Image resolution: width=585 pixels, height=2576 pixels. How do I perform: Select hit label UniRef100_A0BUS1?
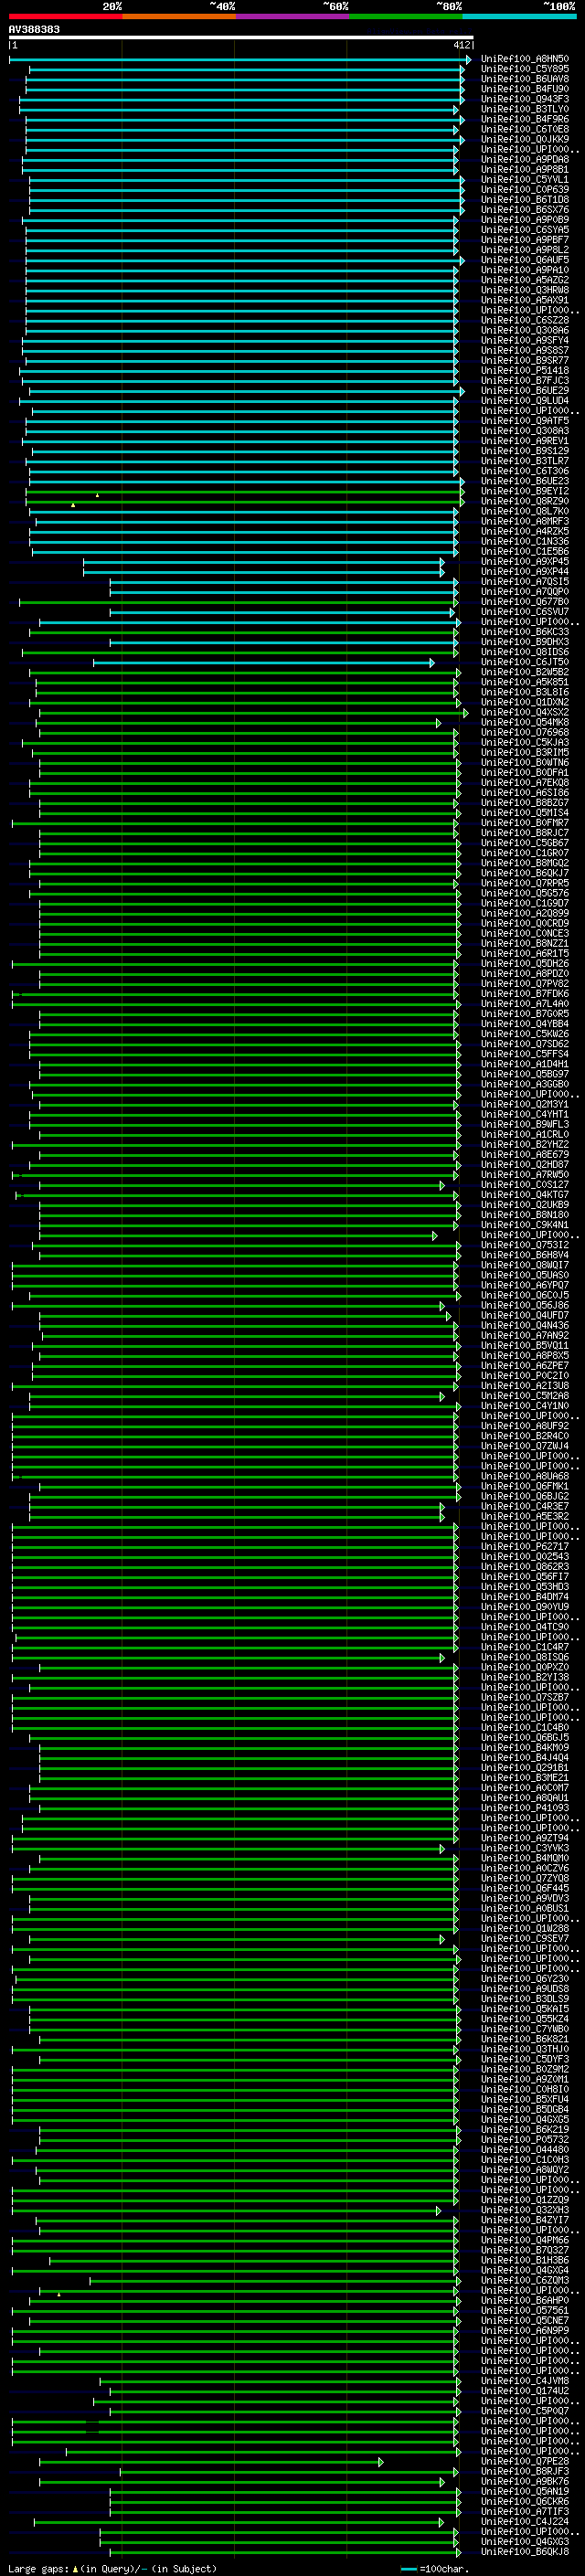[525, 1908]
